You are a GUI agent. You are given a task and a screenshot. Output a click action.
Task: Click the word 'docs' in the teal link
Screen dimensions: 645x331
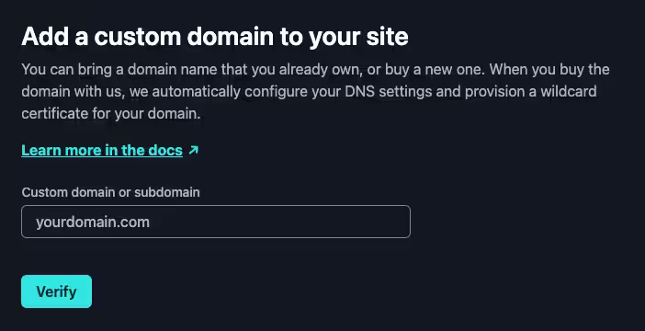coord(165,150)
